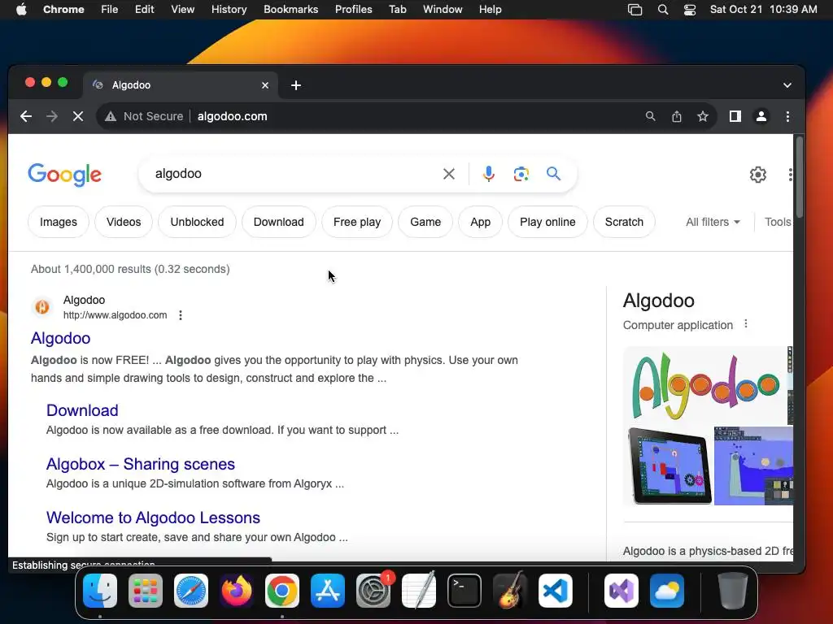833x624 pixels.
Task: Go back to previous page
Action: click(x=26, y=116)
